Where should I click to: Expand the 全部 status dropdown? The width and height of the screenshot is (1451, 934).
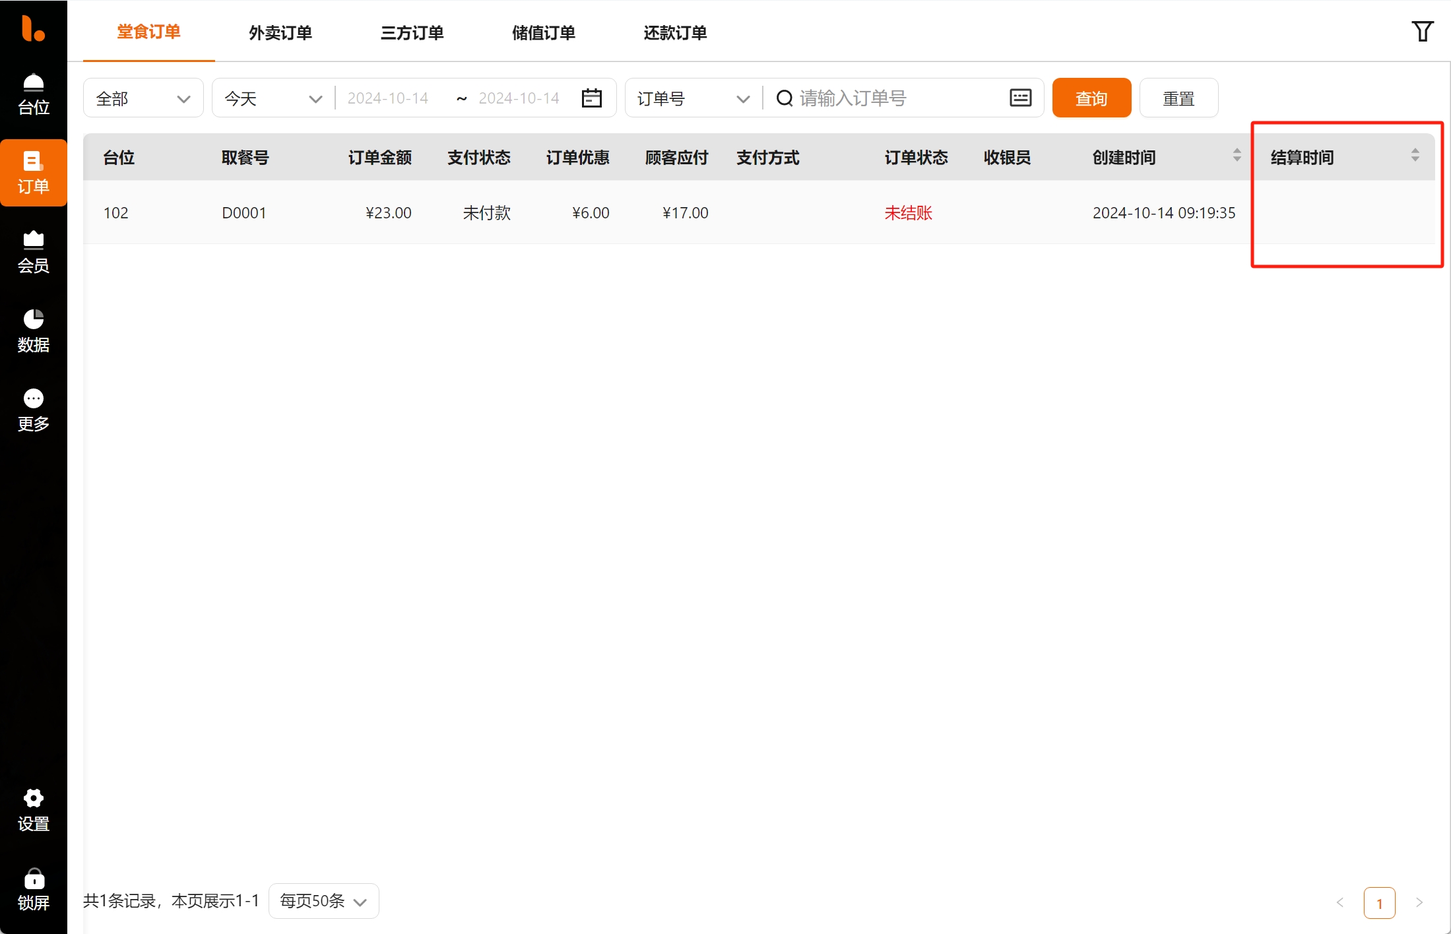143,98
